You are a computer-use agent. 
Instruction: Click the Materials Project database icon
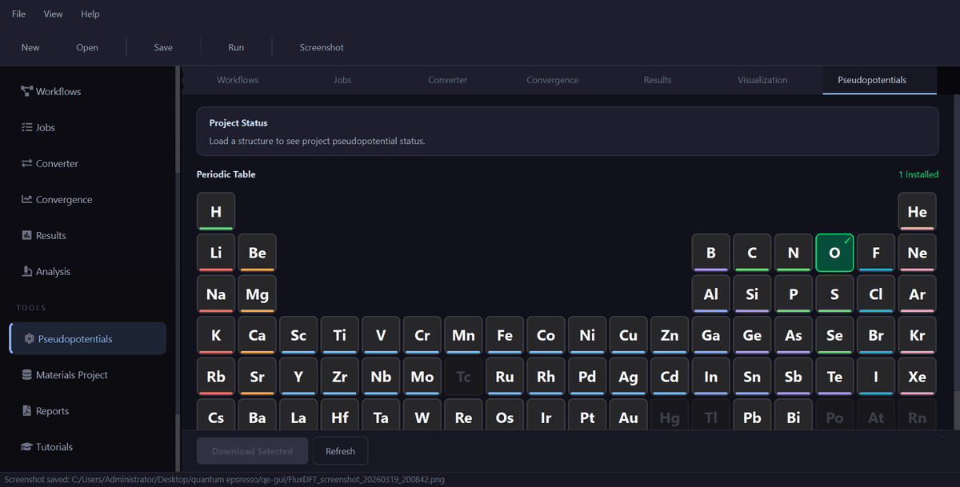click(28, 375)
